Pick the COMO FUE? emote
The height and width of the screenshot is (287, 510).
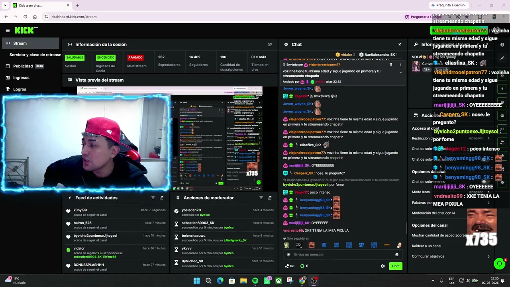pyautogui.click(x=374, y=245)
